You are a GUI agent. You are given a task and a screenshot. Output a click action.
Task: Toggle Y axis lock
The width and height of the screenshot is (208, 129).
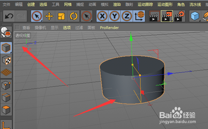pos(115,16)
